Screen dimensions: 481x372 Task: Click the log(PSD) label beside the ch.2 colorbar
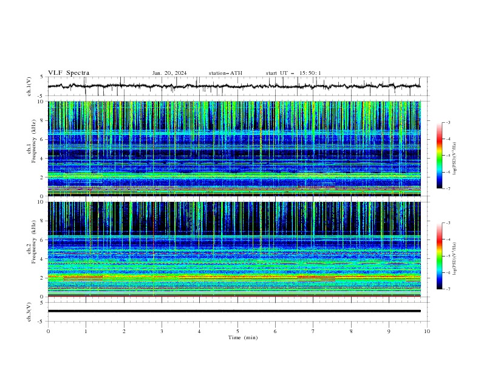455,258
